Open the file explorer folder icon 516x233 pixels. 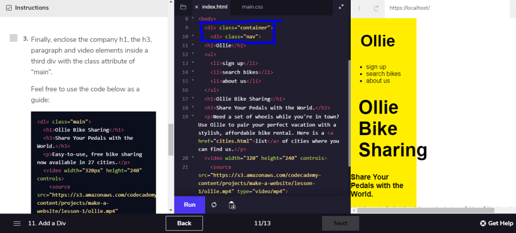183,7
